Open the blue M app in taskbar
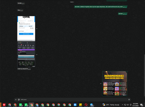The image size is (145, 107). coord(75,105)
